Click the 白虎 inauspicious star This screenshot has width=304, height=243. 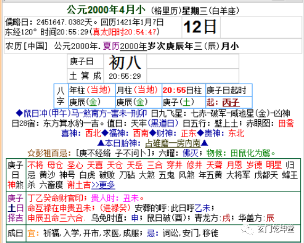pos(87,175)
